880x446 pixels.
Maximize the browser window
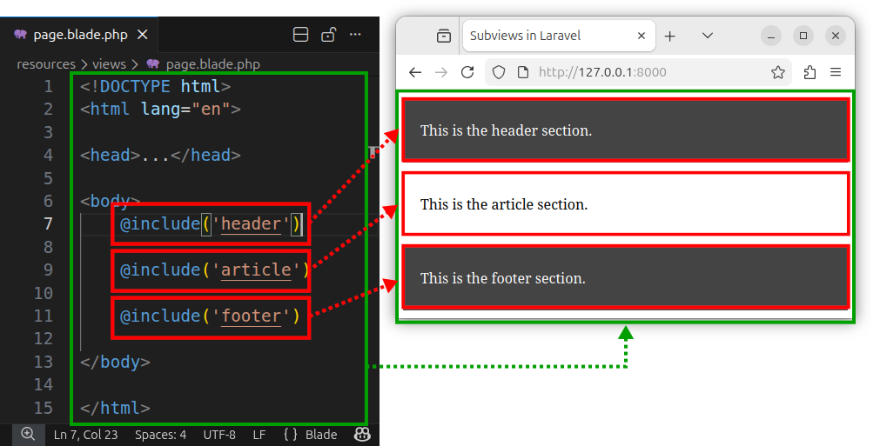click(x=803, y=36)
